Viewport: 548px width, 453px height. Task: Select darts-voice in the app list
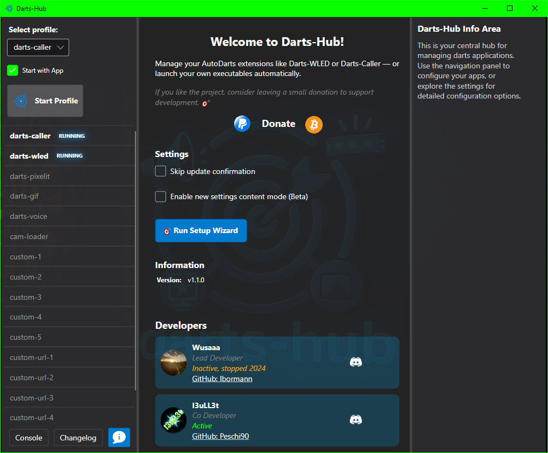[x=69, y=216]
